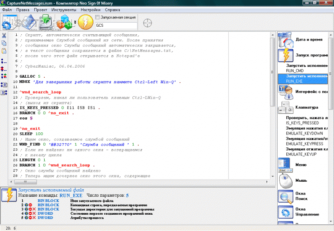The height and width of the screenshot is (231, 334).
Task: Click the yellow lightning bolt run button
Action: click(85, 22)
